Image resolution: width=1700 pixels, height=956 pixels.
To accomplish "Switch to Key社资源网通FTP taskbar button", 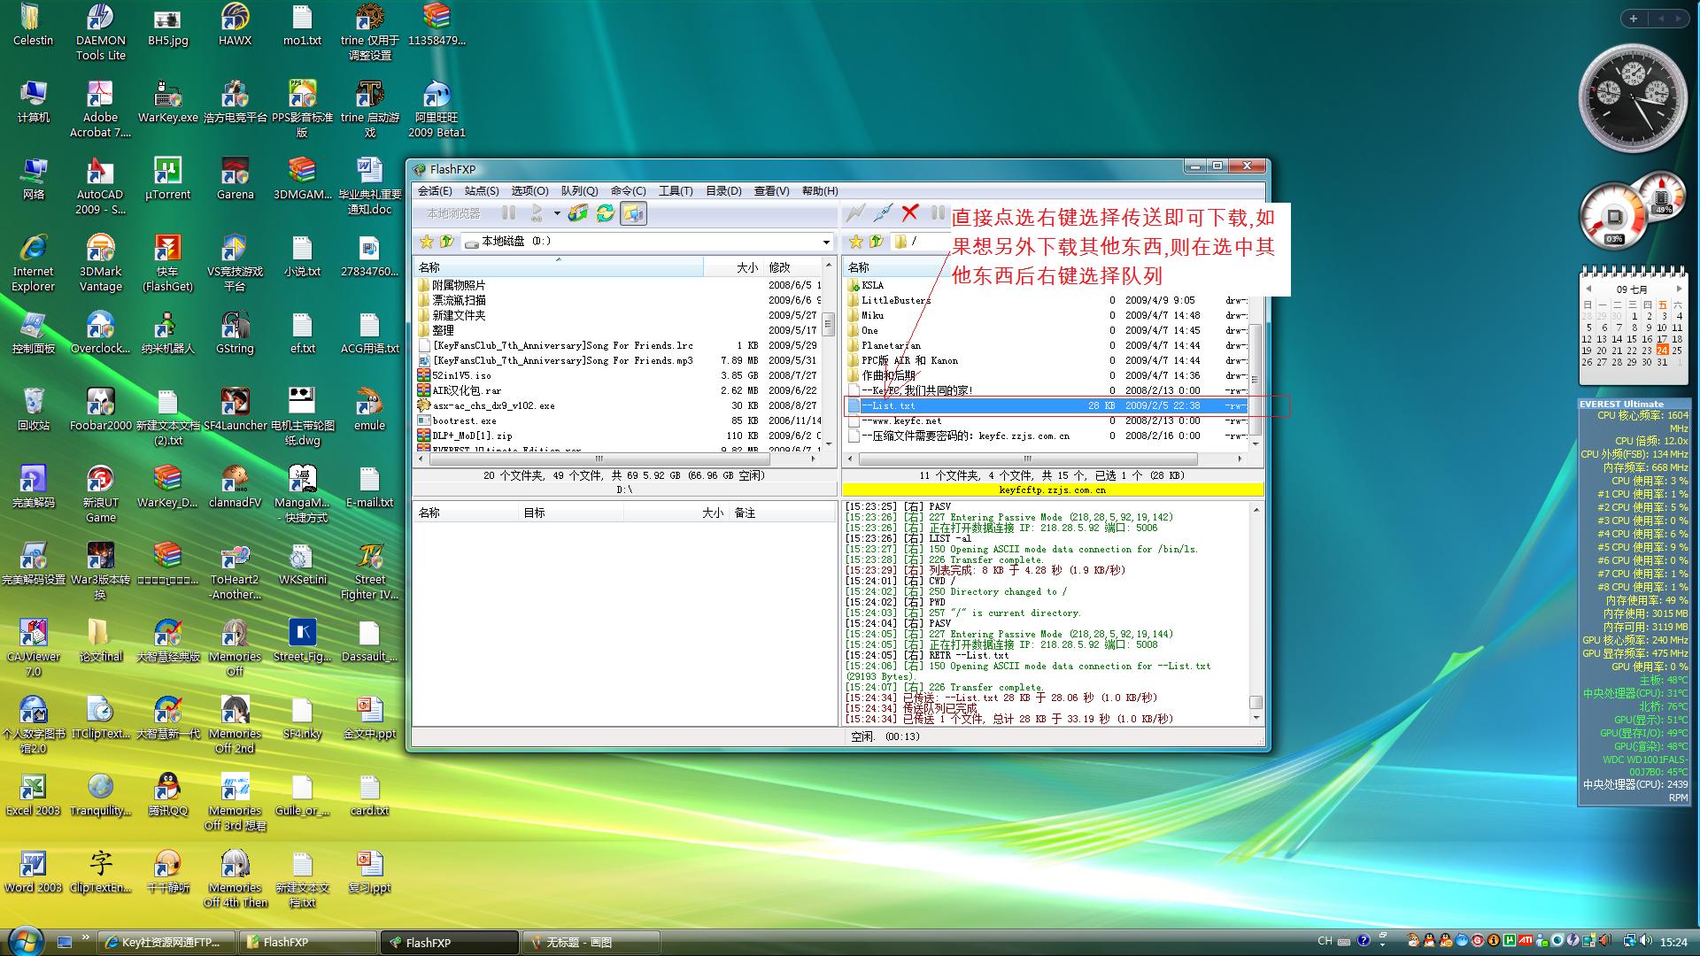I will 165,943.
